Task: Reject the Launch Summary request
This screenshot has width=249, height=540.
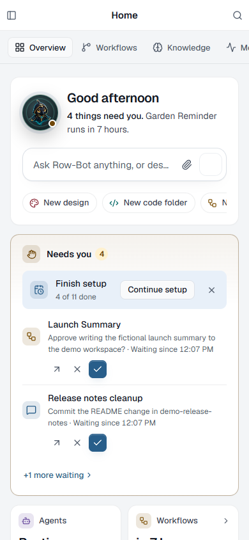Action: coord(77,369)
